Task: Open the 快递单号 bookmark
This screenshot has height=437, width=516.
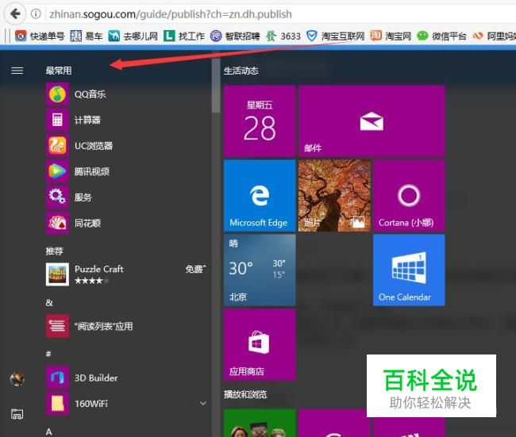Action: point(40,36)
